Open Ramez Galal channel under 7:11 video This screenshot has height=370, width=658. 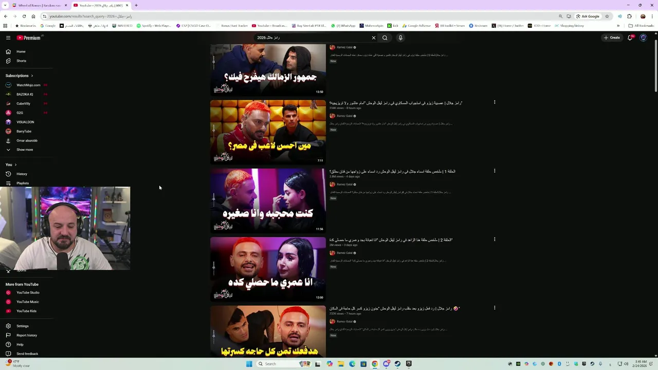344,116
